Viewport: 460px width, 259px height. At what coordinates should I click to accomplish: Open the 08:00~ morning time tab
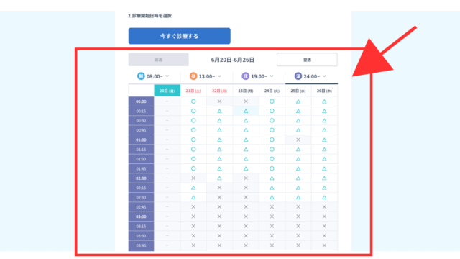pos(153,76)
